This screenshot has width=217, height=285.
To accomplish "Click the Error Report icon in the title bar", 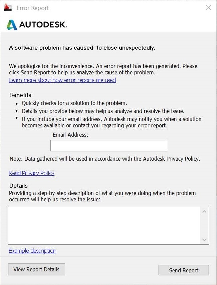I will click(7, 7).
